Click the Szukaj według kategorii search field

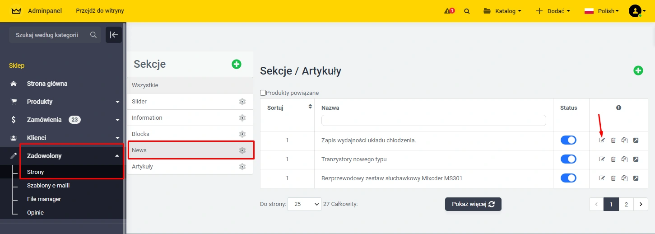(55, 35)
